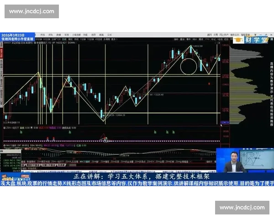Open 交易 in top-right bar
274x219 pixels.
[216, 35]
